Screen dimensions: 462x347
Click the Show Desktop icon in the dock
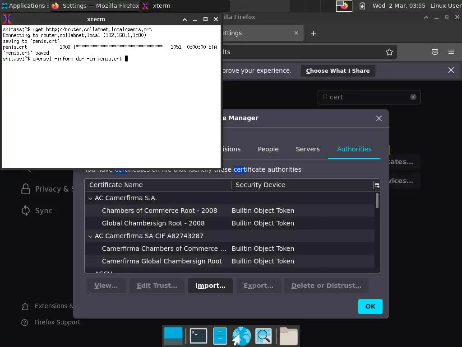[x=173, y=336]
